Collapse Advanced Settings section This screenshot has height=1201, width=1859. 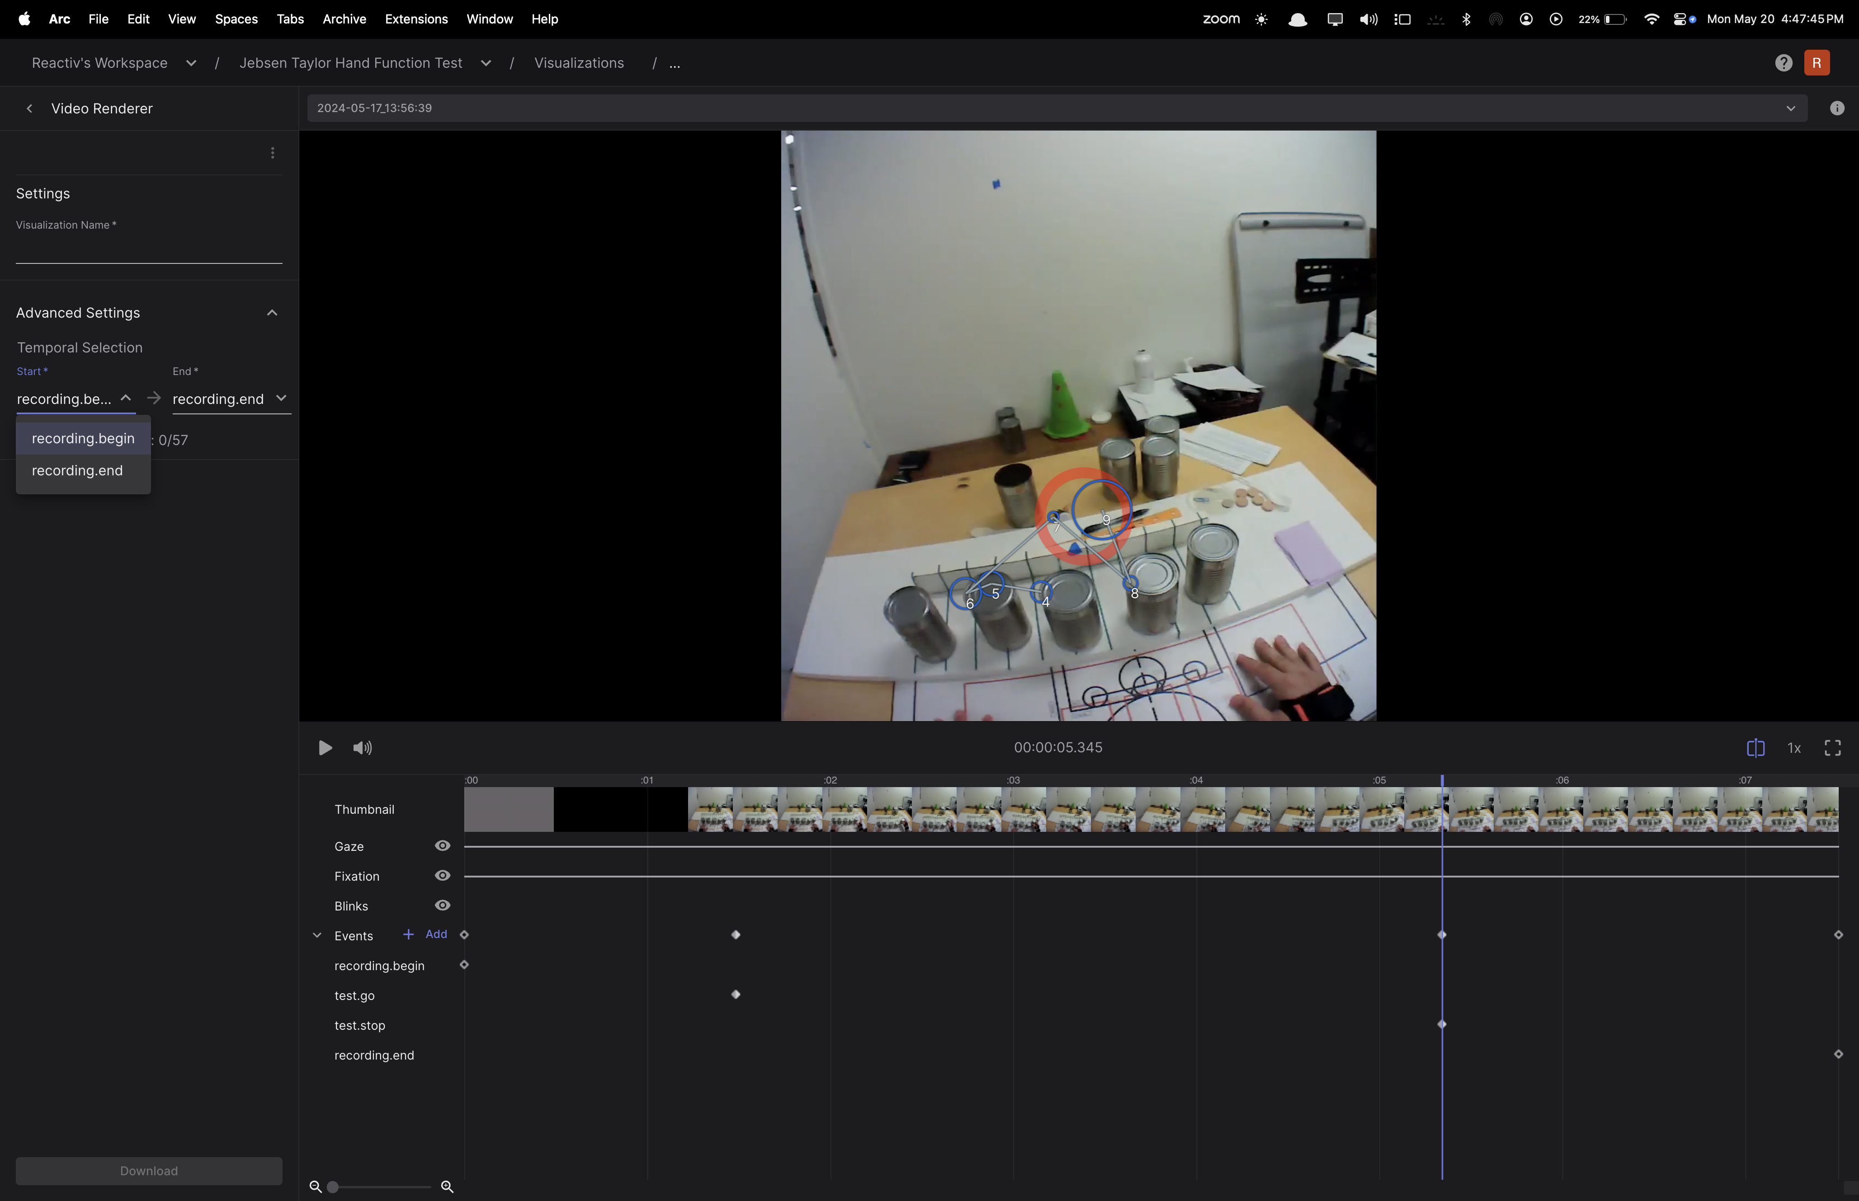pos(272,313)
